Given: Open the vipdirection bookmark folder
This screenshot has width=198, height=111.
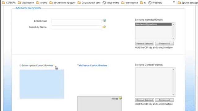Looking at the screenshot, I should 26,3.
